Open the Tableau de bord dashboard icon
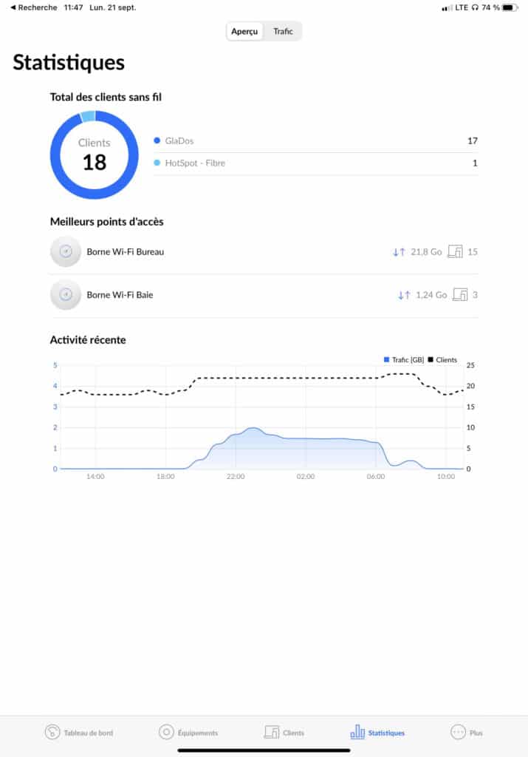Screen dimensions: 528x757 [x=52, y=732]
